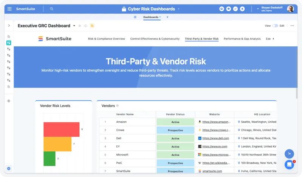Click location pin icon for Amazon row
This screenshot has width=302, height=177.
239,122
